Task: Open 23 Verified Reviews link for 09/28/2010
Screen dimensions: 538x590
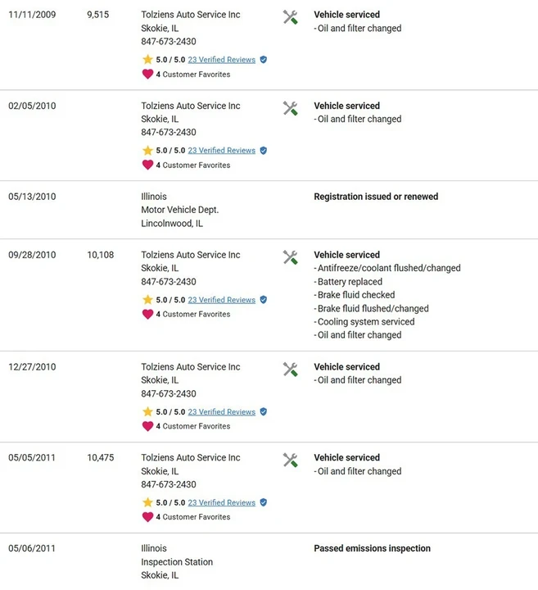Action: [x=221, y=300]
